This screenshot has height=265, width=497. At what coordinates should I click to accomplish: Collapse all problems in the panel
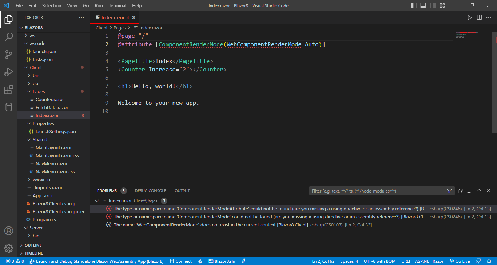coord(460,191)
